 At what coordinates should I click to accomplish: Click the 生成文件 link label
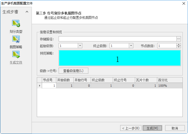tap(16, 62)
